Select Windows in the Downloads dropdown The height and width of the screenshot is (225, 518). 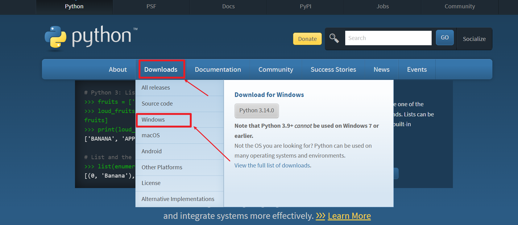pos(180,120)
